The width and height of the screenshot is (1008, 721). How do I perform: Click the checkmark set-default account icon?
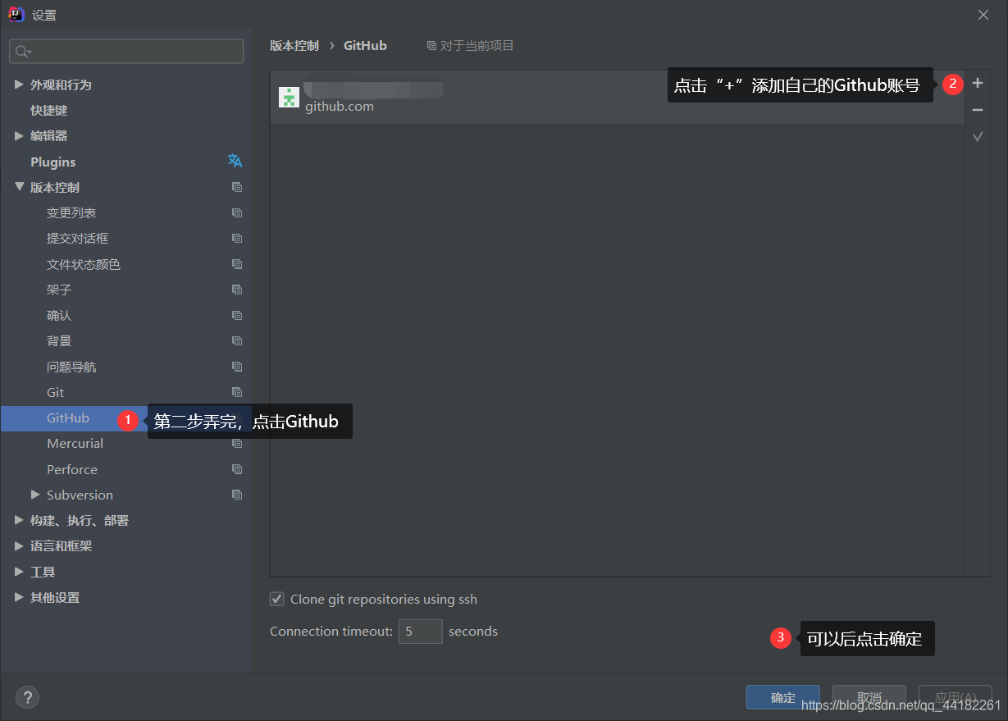[977, 137]
